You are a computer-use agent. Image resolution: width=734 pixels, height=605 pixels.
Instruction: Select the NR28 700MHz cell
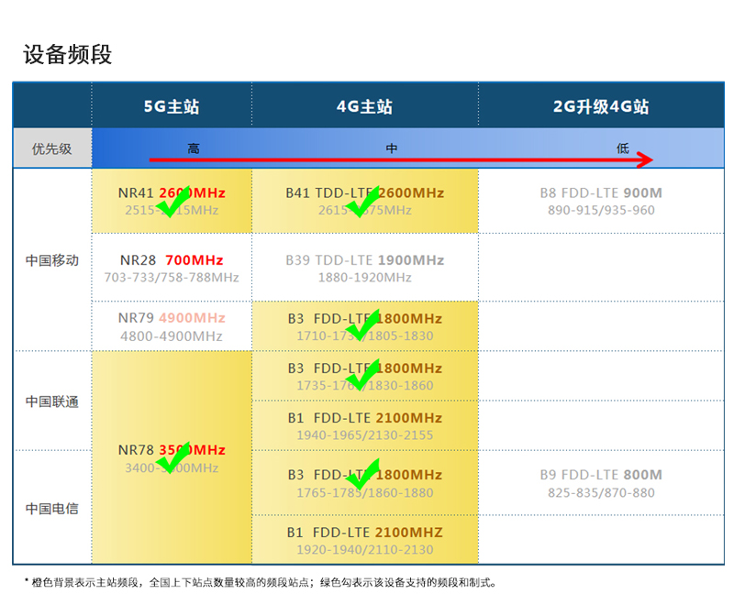tap(172, 269)
